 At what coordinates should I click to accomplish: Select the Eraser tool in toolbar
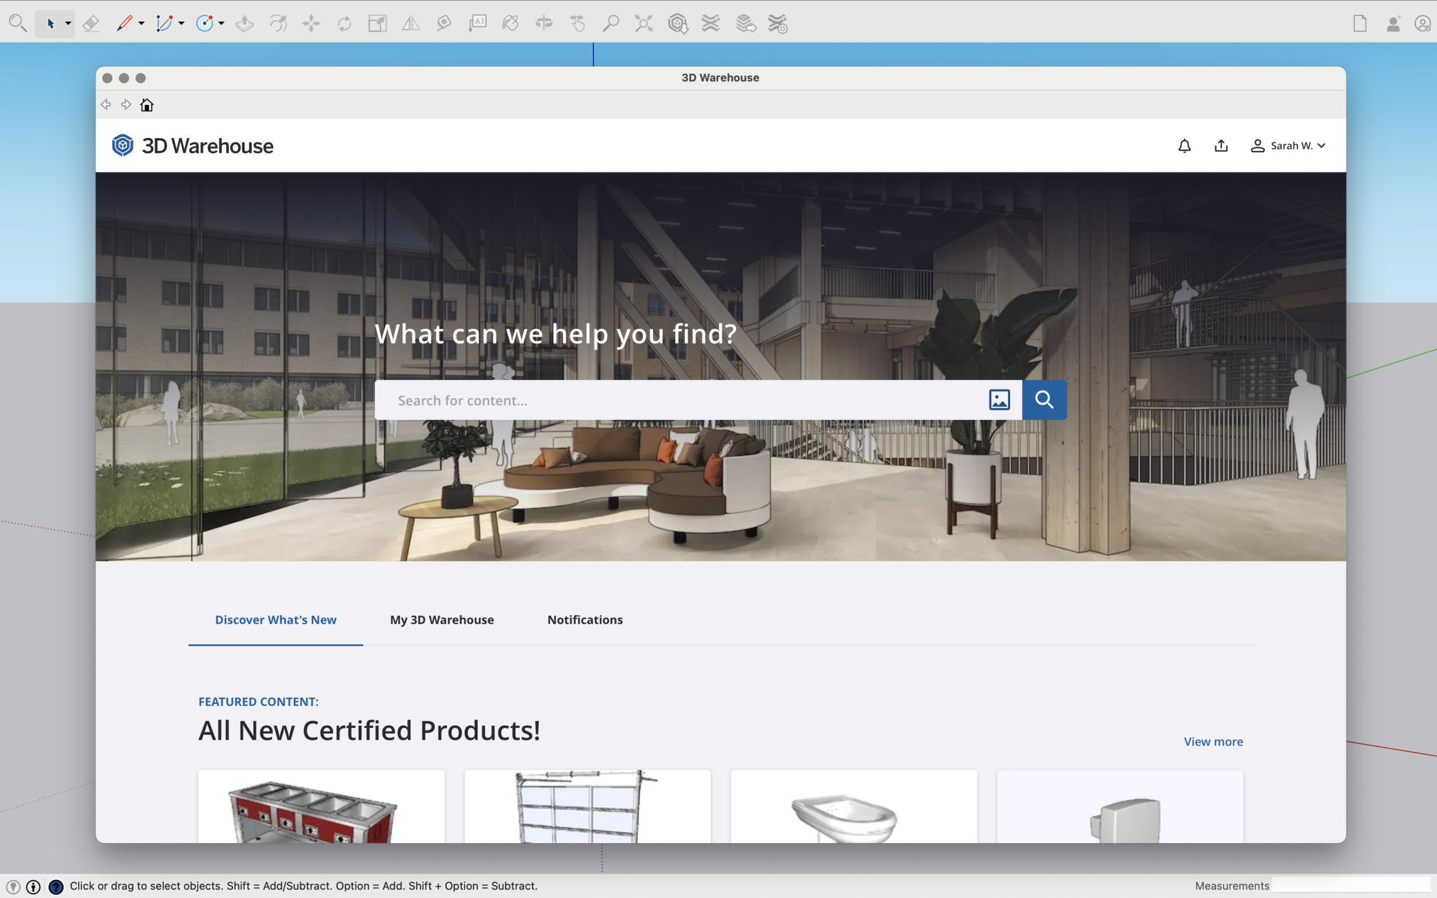click(x=91, y=24)
